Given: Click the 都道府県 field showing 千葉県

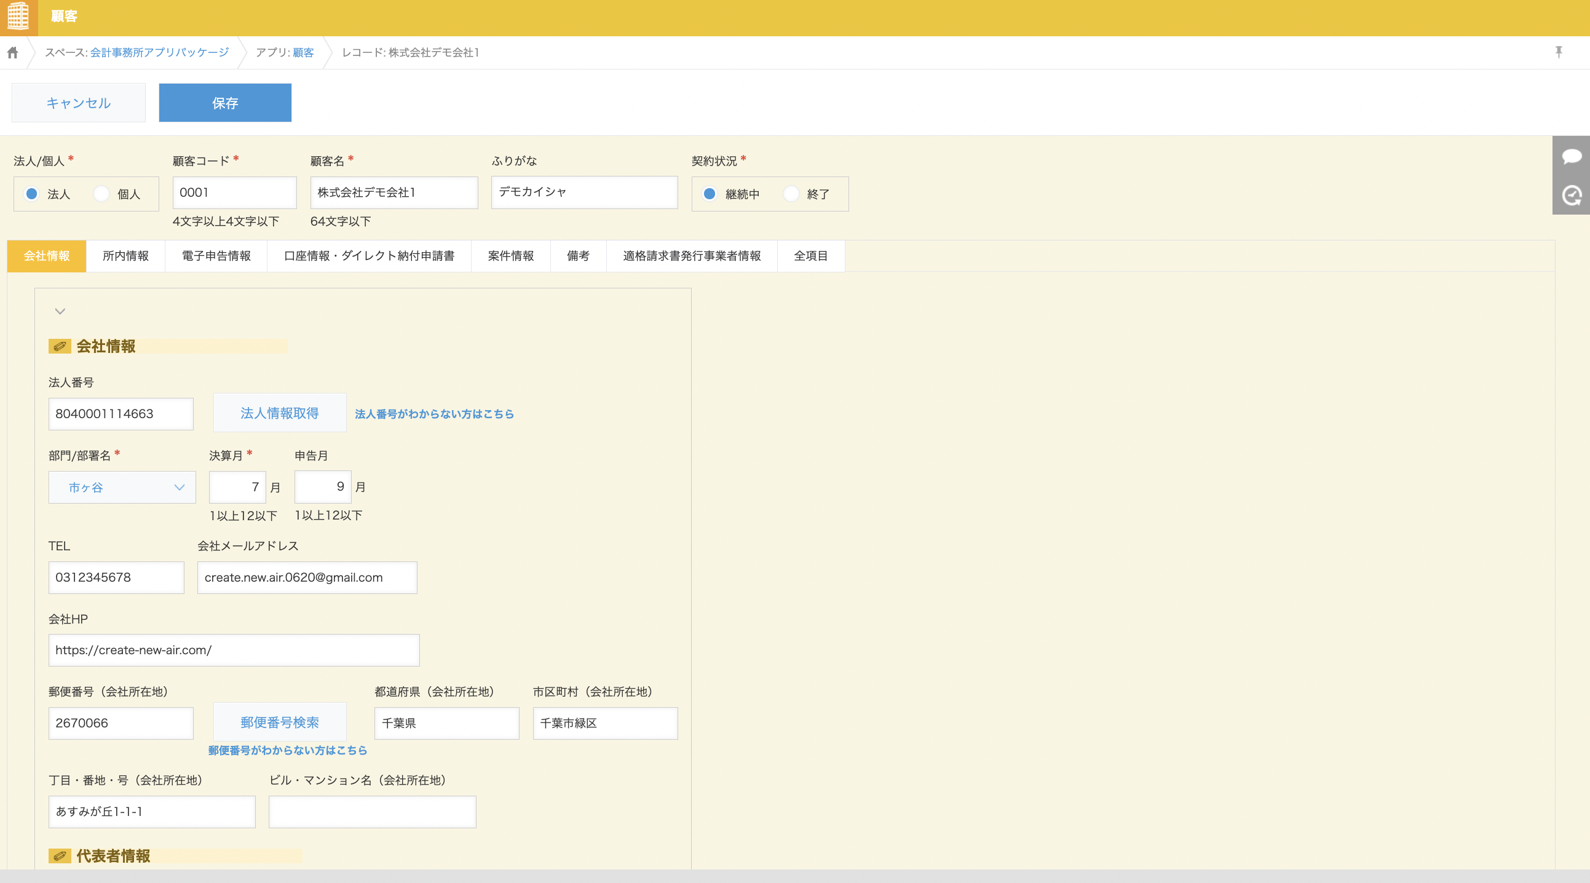Looking at the screenshot, I should (447, 723).
